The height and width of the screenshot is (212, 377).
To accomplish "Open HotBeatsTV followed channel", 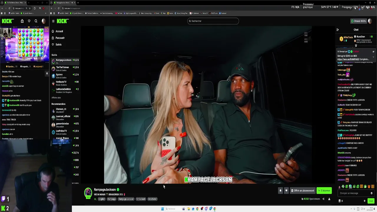I will click(x=65, y=83).
